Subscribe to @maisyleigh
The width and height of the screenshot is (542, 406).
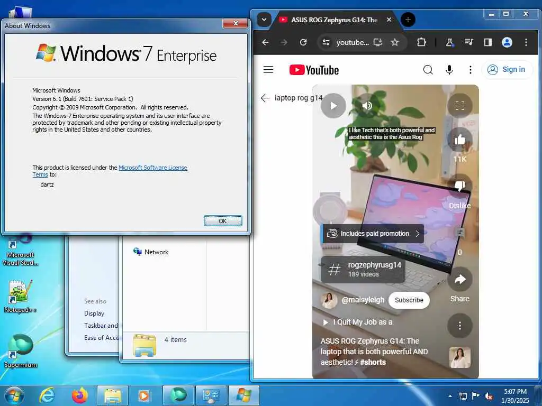pyautogui.click(x=409, y=300)
